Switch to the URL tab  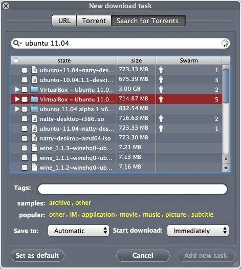click(64, 20)
